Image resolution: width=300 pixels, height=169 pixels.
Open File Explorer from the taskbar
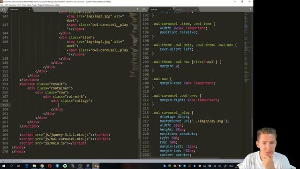pos(34,166)
